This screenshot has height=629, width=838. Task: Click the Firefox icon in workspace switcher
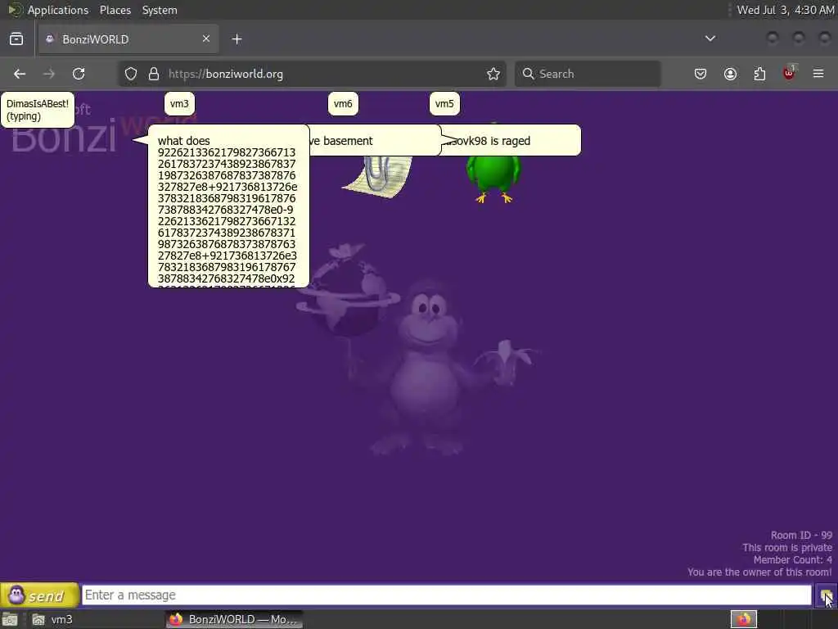click(743, 619)
